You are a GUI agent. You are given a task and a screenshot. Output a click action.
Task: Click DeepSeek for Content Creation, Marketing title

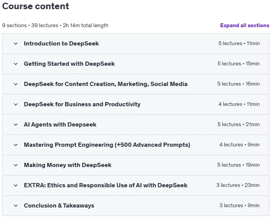click(106, 84)
